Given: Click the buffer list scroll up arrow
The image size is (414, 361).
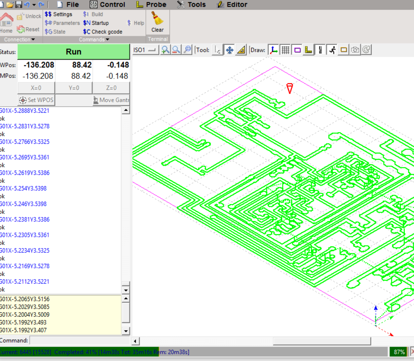Looking at the screenshot, I should [x=126, y=299].
